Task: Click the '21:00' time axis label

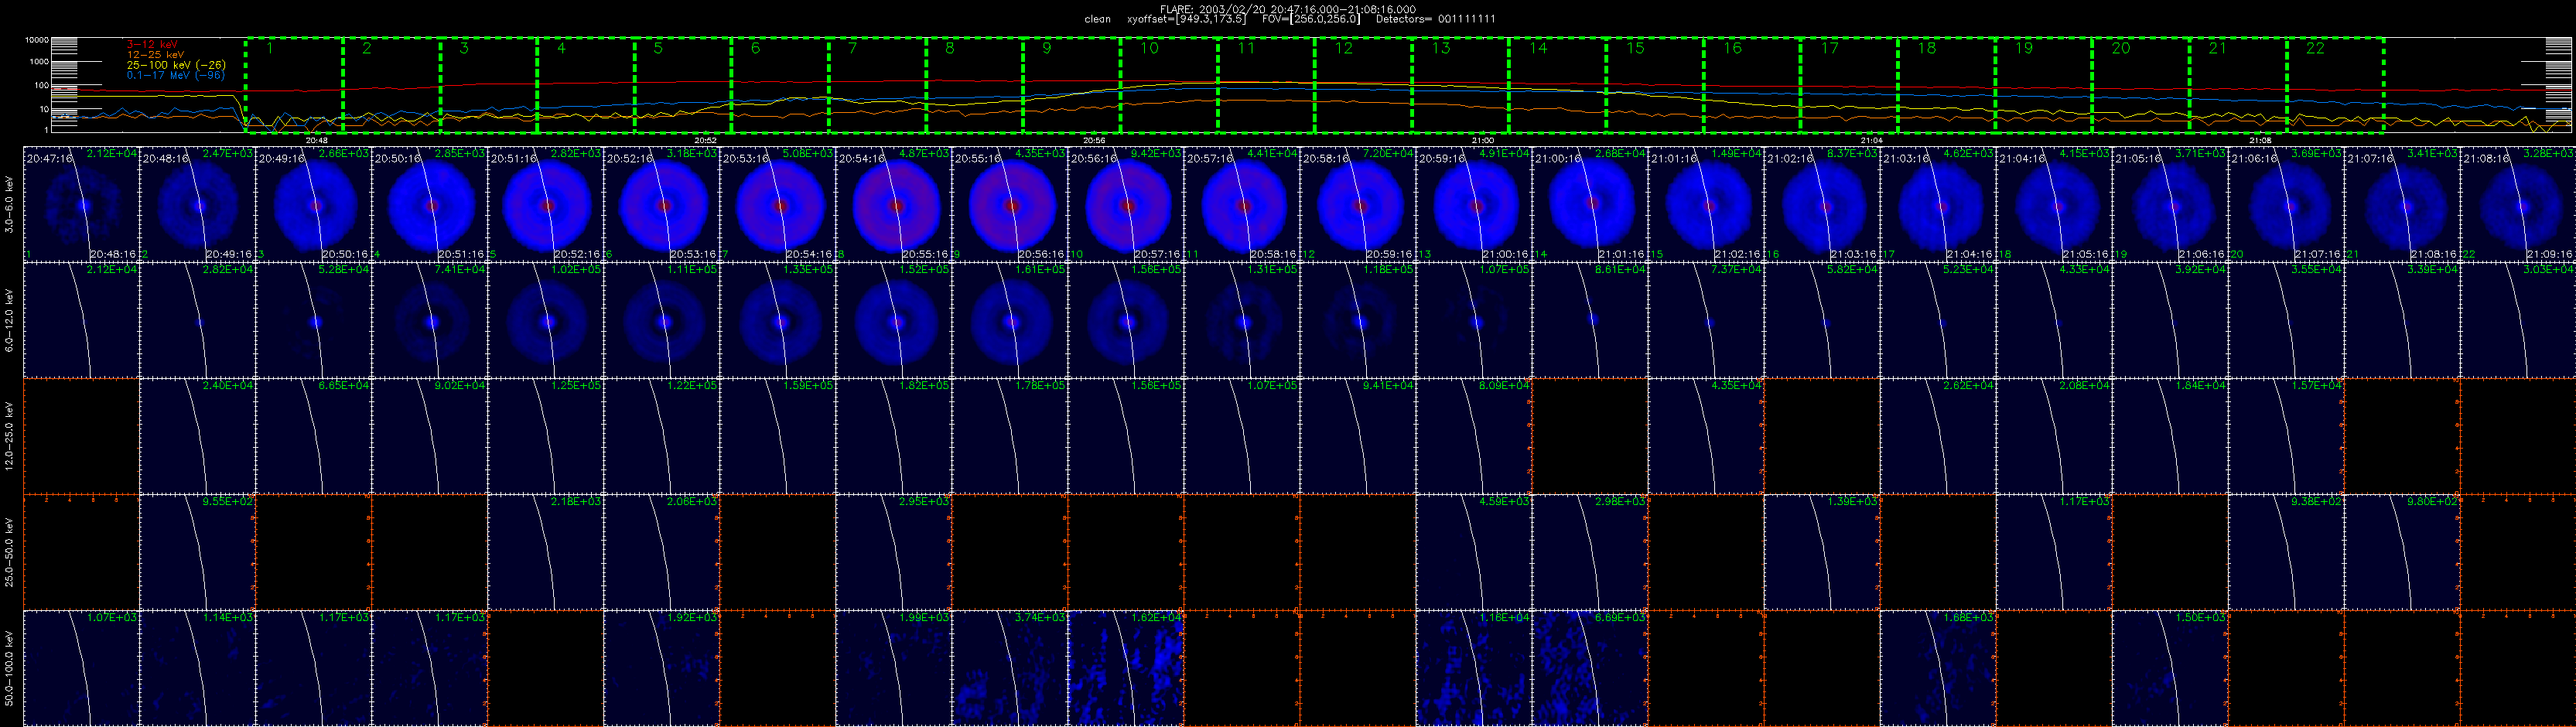Action: coord(1483,141)
